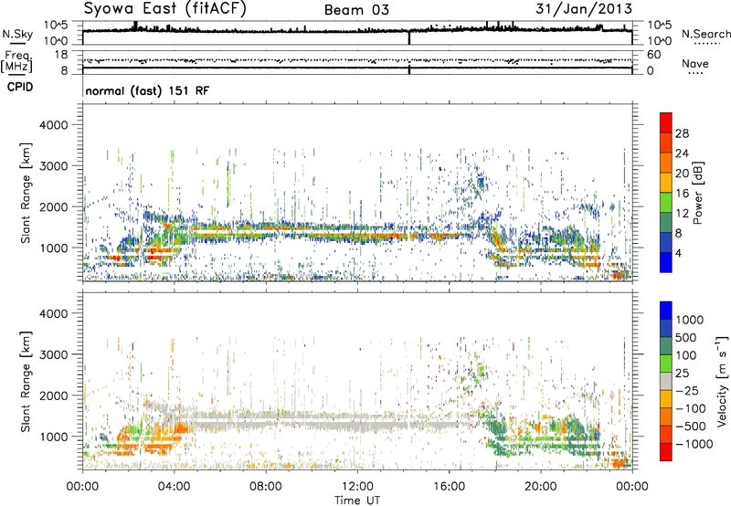This screenshot has width=731, height=506.
Task: Click the 3000 km tick of power panel
Action: coord(53,166)
